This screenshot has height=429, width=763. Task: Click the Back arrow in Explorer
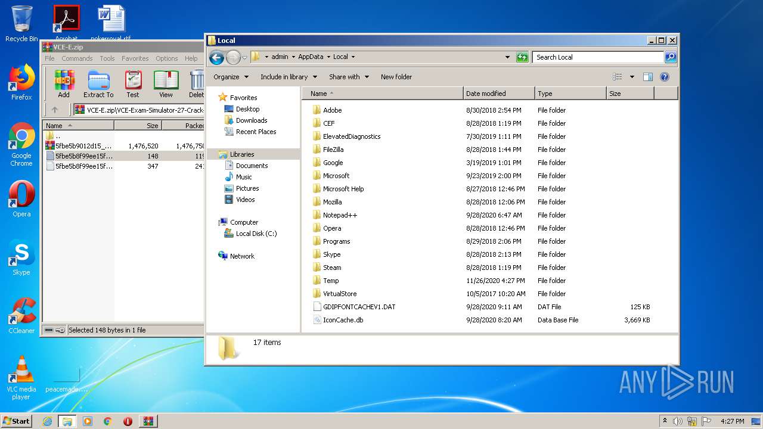(216, 57)
